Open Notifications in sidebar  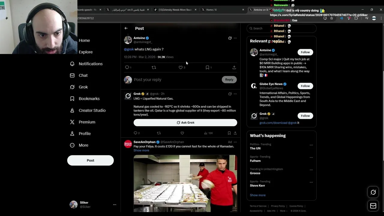click(86, 64)
